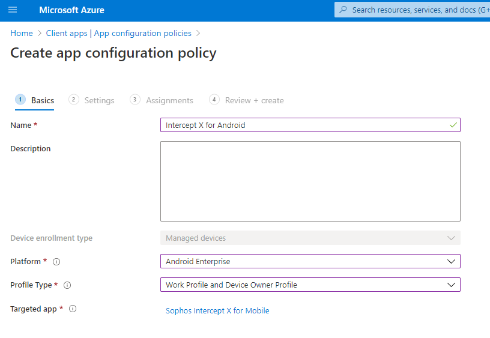Click the Device enrollment type label

(51, 238)
